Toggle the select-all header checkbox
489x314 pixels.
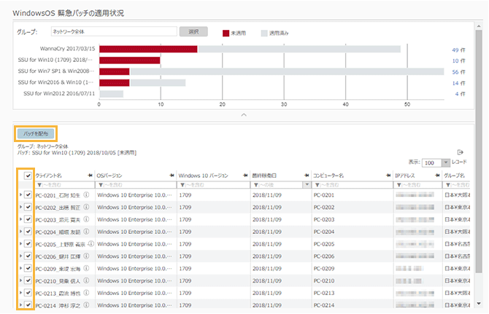28,176
